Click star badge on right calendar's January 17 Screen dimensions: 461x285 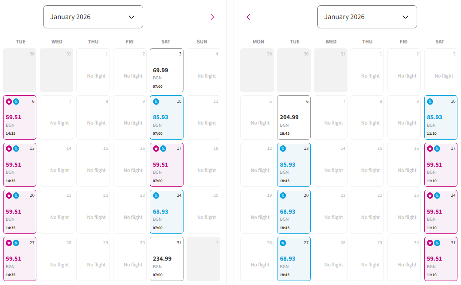point(430,148)
